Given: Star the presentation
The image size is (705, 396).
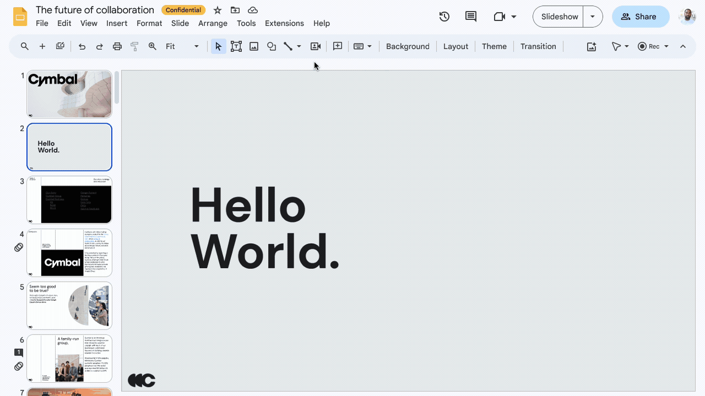Looking at the screenshot, I should pyautogui.click(x=218, y=10).
